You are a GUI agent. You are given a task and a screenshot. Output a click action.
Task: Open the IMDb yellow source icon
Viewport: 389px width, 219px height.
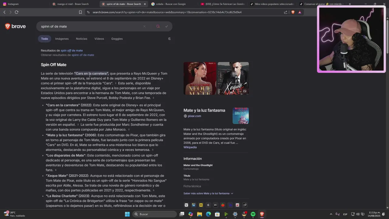point(201,205)
